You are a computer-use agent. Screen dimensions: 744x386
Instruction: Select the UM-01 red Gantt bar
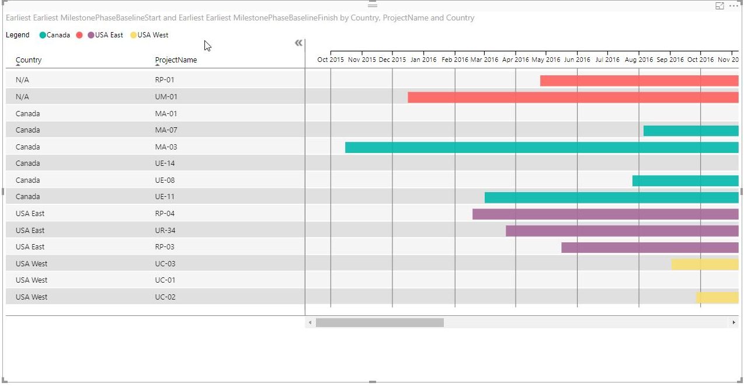point(573,98)
